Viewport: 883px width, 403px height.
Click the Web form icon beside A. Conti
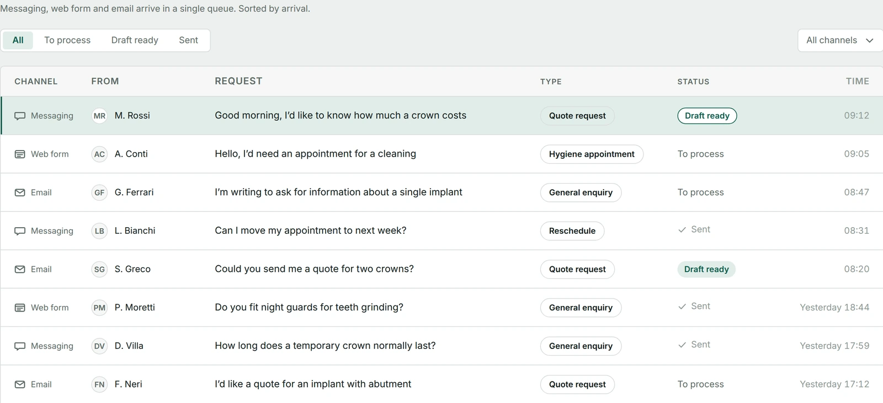coord(20,154)
